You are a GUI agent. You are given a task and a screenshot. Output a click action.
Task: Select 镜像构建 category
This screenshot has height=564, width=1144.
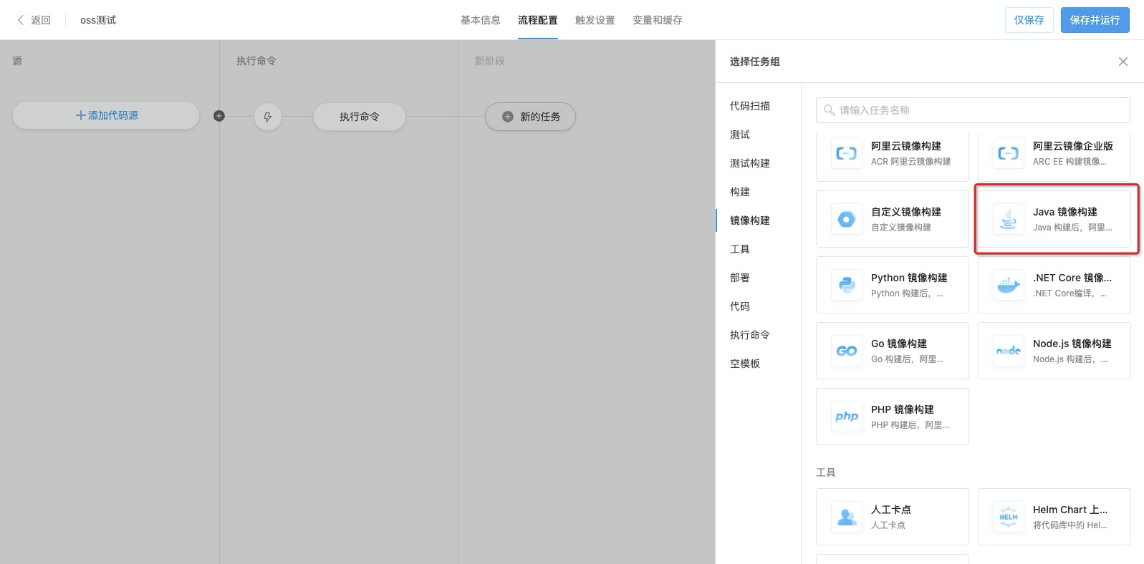point(750,220)
